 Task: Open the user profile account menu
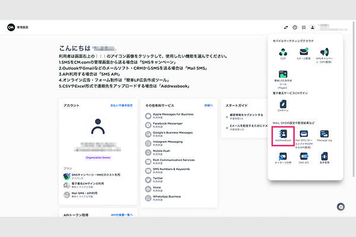point(321,27)
